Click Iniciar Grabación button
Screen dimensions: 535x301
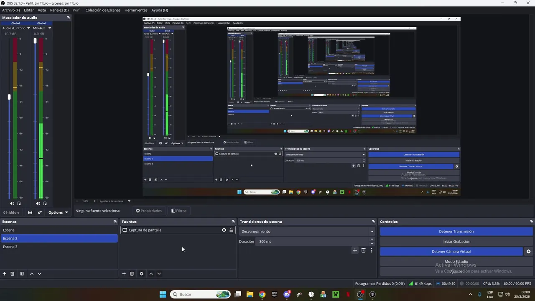tap(456, 241)
